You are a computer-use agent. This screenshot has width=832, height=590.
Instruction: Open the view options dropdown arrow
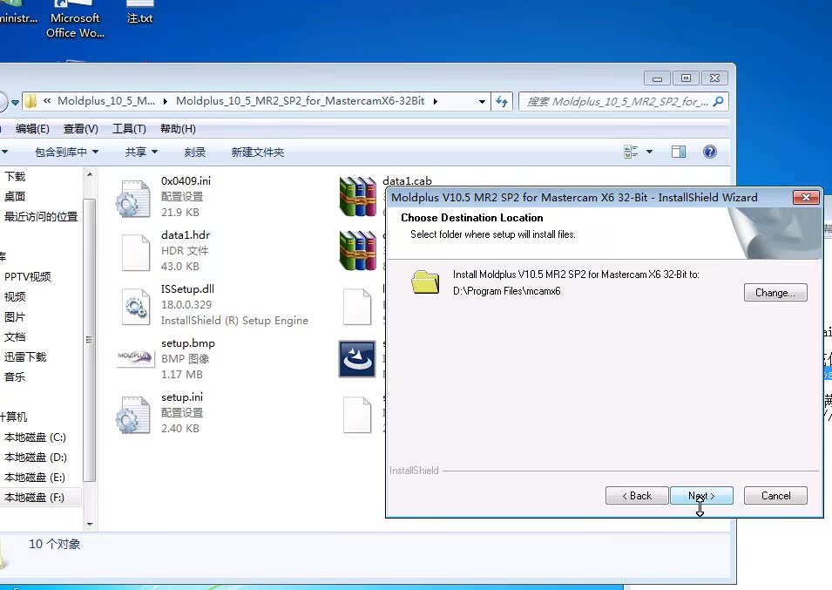pyautogui.click(x=649, y=152)
